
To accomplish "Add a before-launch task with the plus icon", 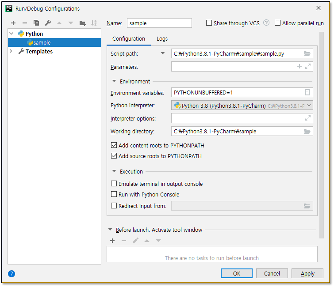I will [x=112, y=241].
